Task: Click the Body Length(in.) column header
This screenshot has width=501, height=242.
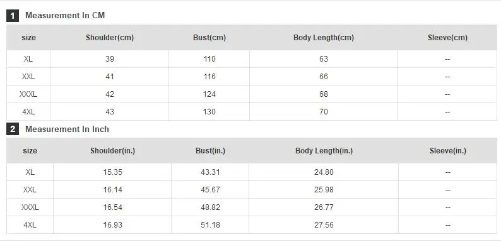Action: point(324,151)
